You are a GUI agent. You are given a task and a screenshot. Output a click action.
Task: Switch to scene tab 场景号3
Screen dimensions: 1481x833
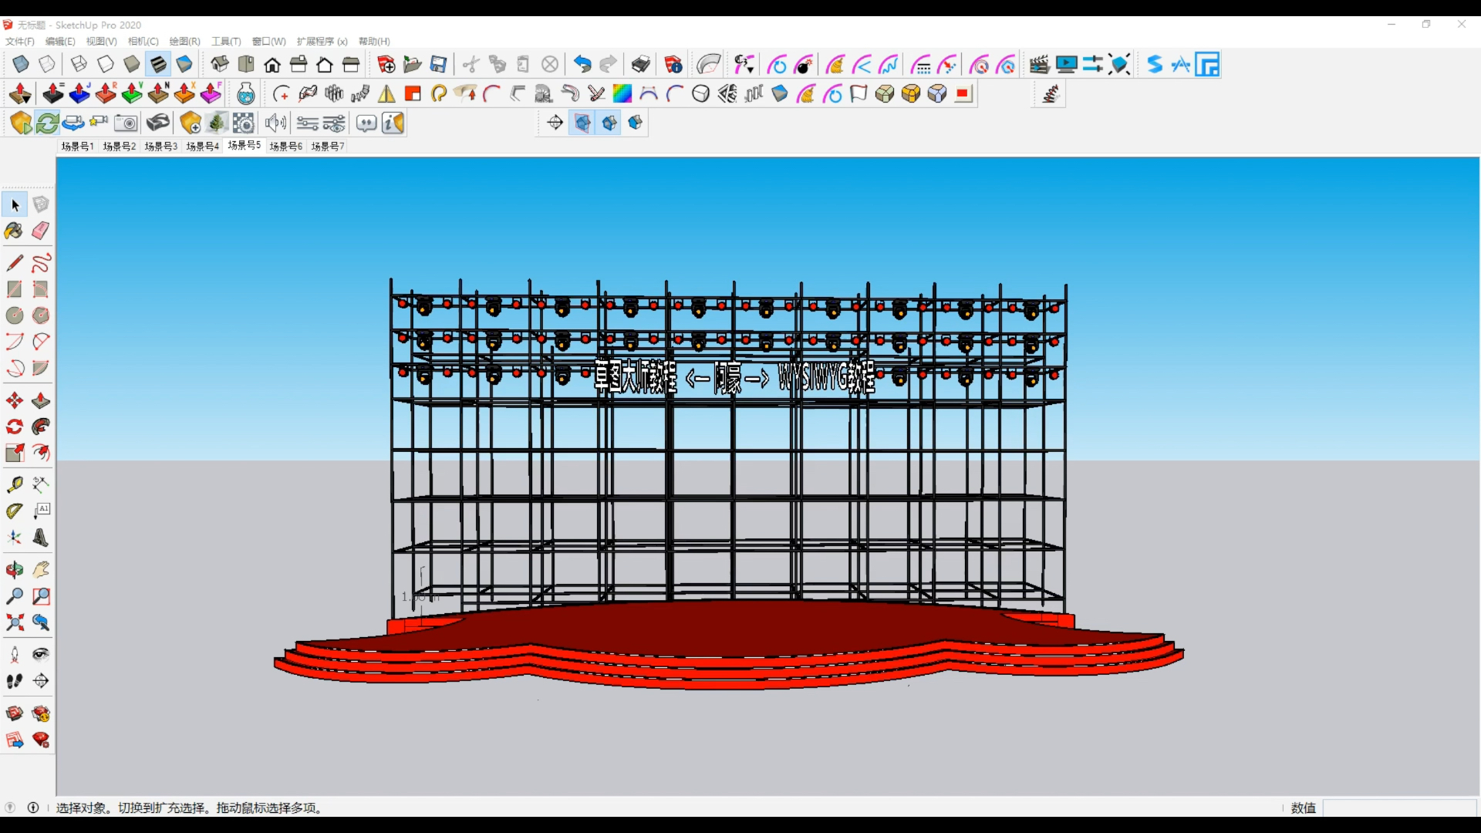click(x=160, y=146)
